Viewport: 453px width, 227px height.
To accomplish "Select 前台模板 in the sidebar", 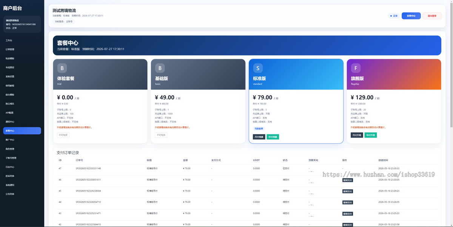I will pyautogui.click(x=22, y=95).
